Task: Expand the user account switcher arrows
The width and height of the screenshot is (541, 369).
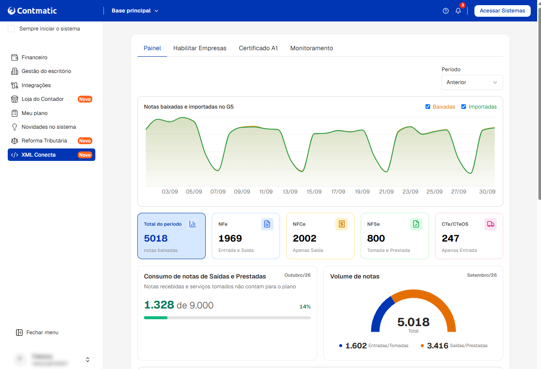Action: point(88,360)
